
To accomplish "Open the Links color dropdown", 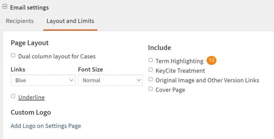I will click(43, 80).
